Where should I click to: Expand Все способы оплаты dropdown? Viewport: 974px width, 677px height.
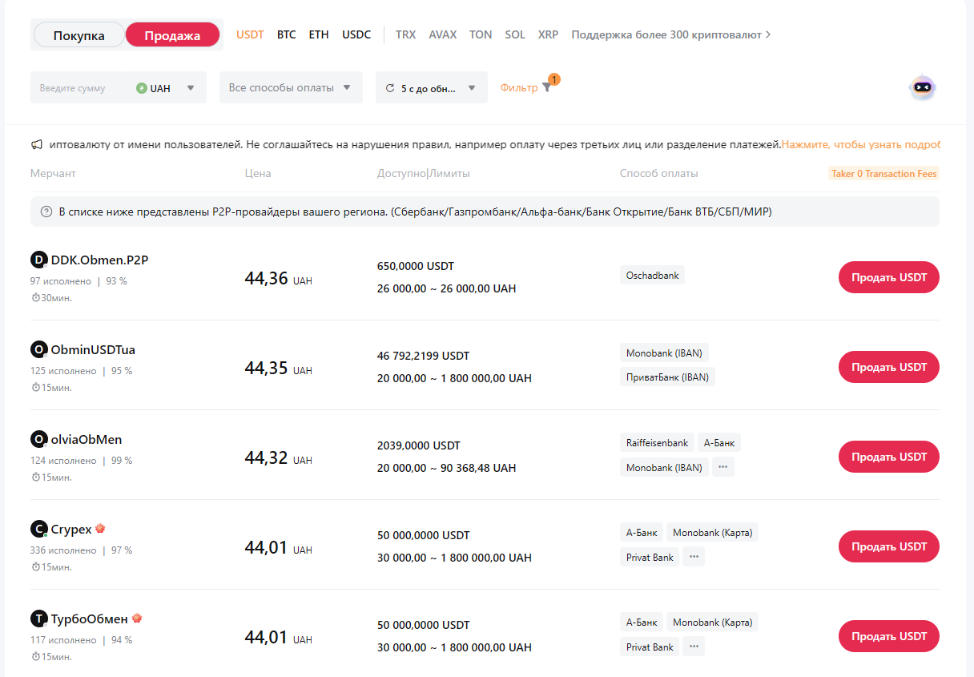(290, 88)
